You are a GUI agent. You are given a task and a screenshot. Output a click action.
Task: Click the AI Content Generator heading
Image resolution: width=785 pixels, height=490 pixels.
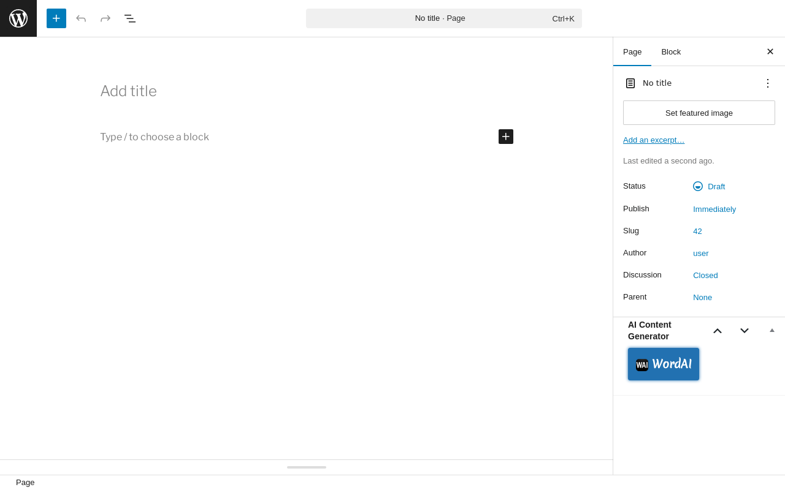tap(649, 331)
